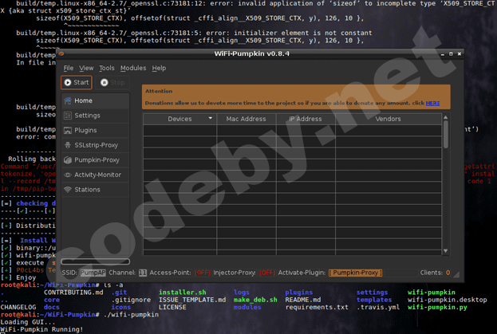Switch to the Plugins sidebar tab
The image size is (497, 334).
click(96, 131)
